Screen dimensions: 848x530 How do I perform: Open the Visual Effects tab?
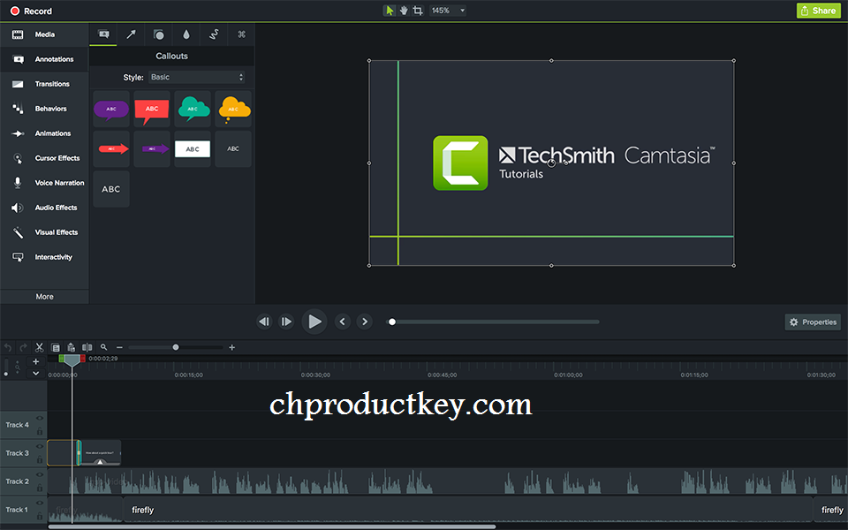44,232
